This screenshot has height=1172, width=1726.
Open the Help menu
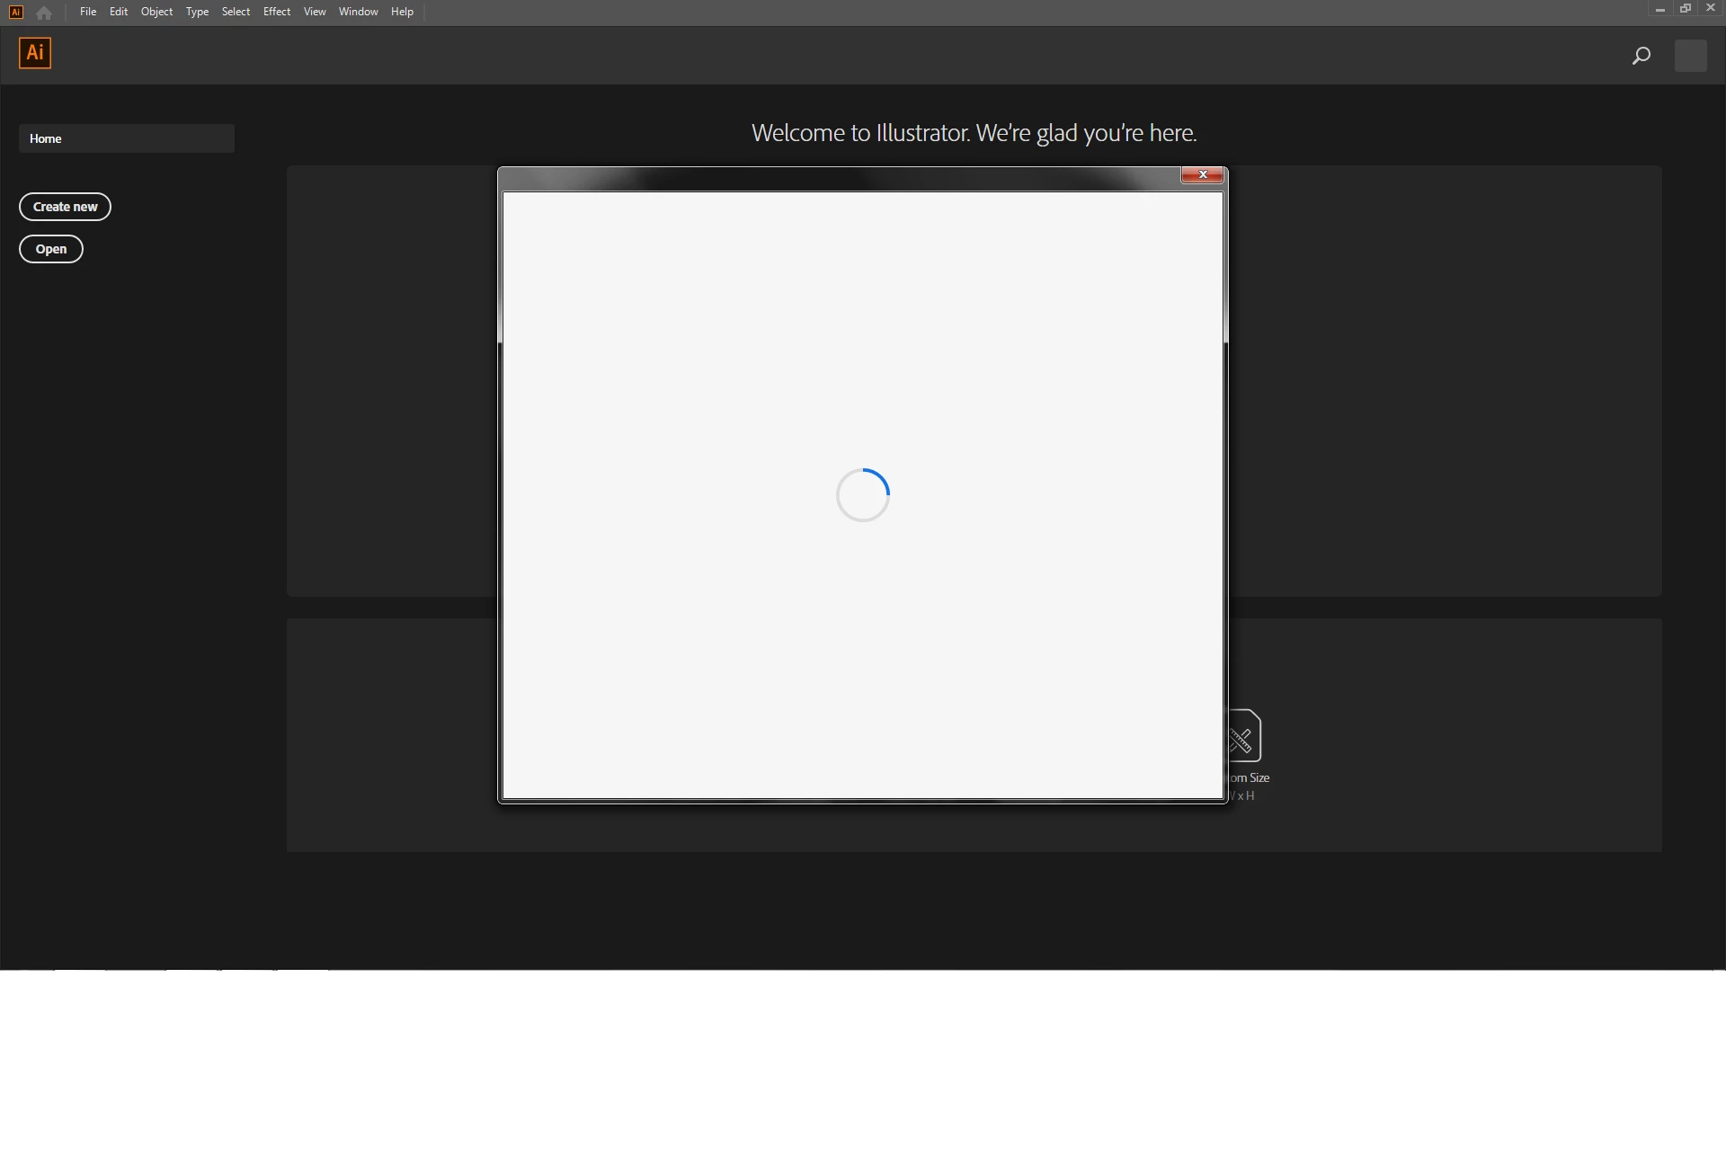[x=402, y=12]
